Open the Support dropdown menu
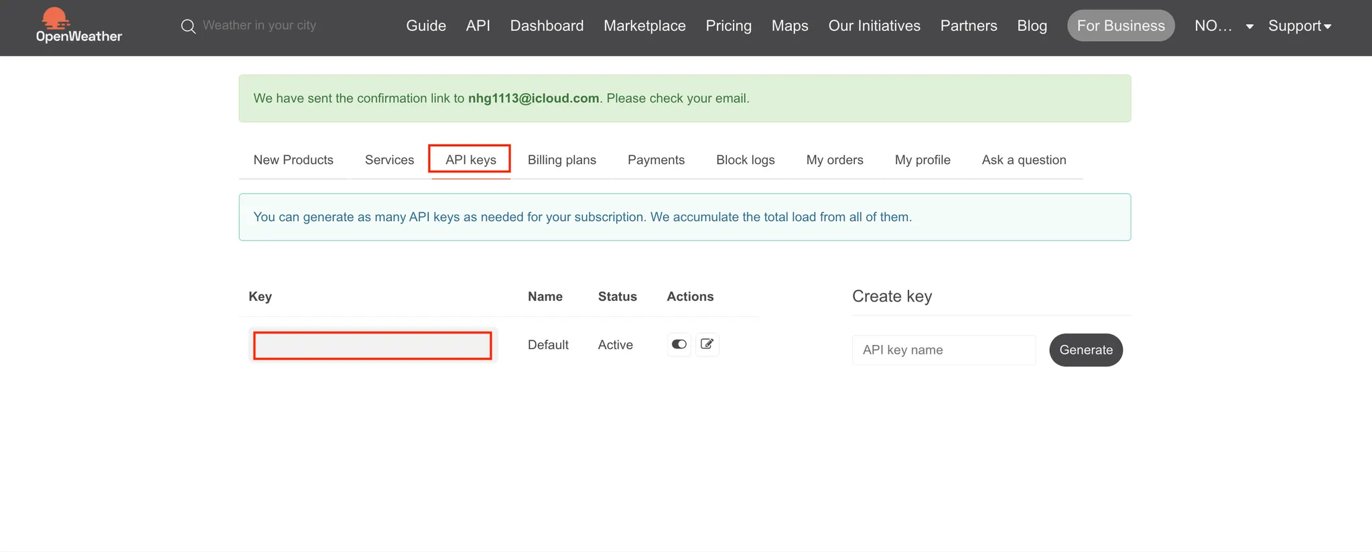Image resolution: width=1372 pixels, height=552 pixels. pyautogui.click(x=1300, y=25)
